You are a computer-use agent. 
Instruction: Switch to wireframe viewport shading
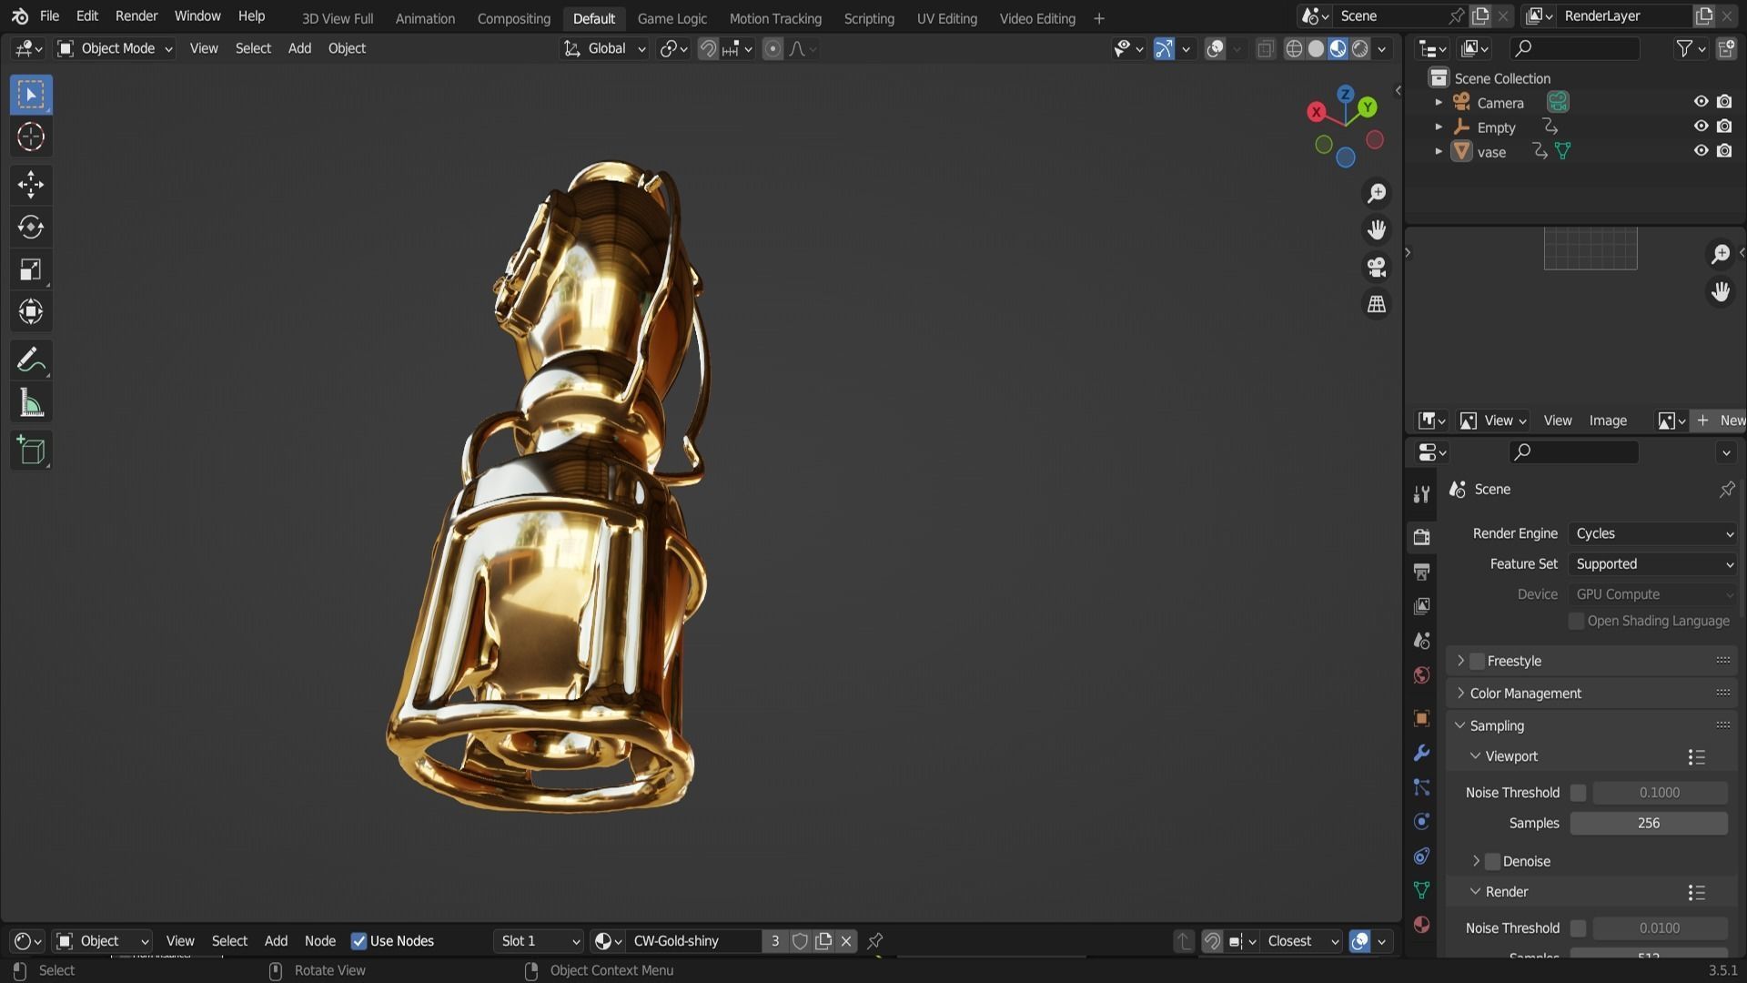[x=1294, y=49]
